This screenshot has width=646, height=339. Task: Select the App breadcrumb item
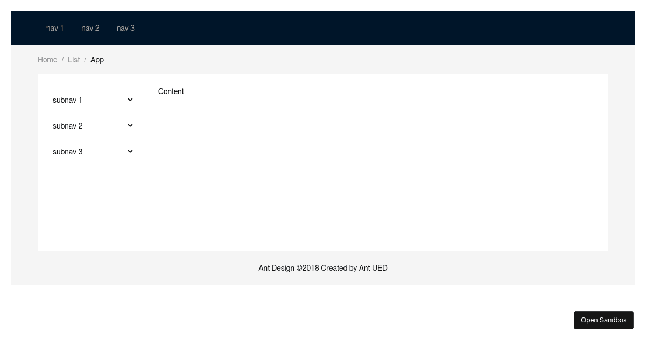[x=97, y=60]
